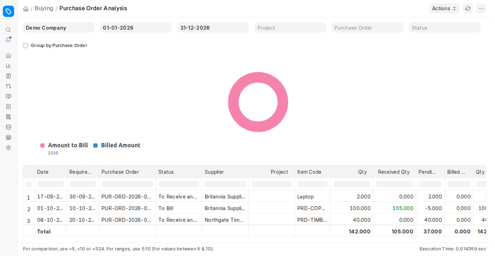The height and width of the screenshot is (256, 495).
Task: Click the row number 2 cell
Action: coord(28,208)
